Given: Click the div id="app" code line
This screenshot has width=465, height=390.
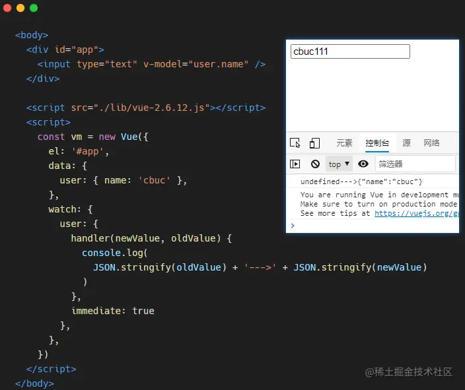Looking at the screenshot, I should (x=65, y=49).
